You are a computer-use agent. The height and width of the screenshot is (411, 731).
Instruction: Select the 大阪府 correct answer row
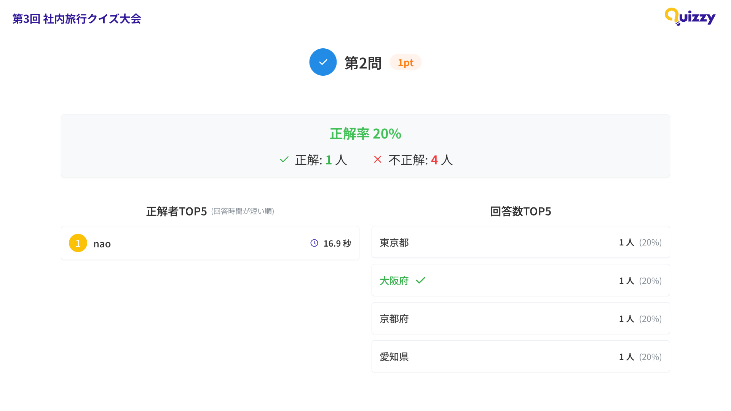click(x=520, y=280)
